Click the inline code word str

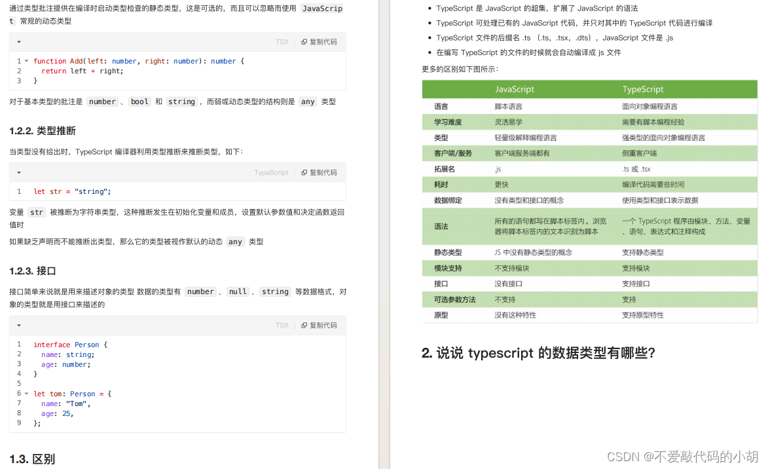(37, 212)
